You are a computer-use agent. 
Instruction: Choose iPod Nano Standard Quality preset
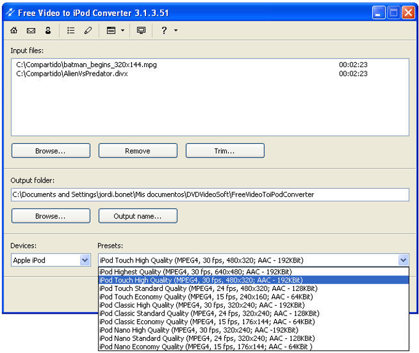254,338
